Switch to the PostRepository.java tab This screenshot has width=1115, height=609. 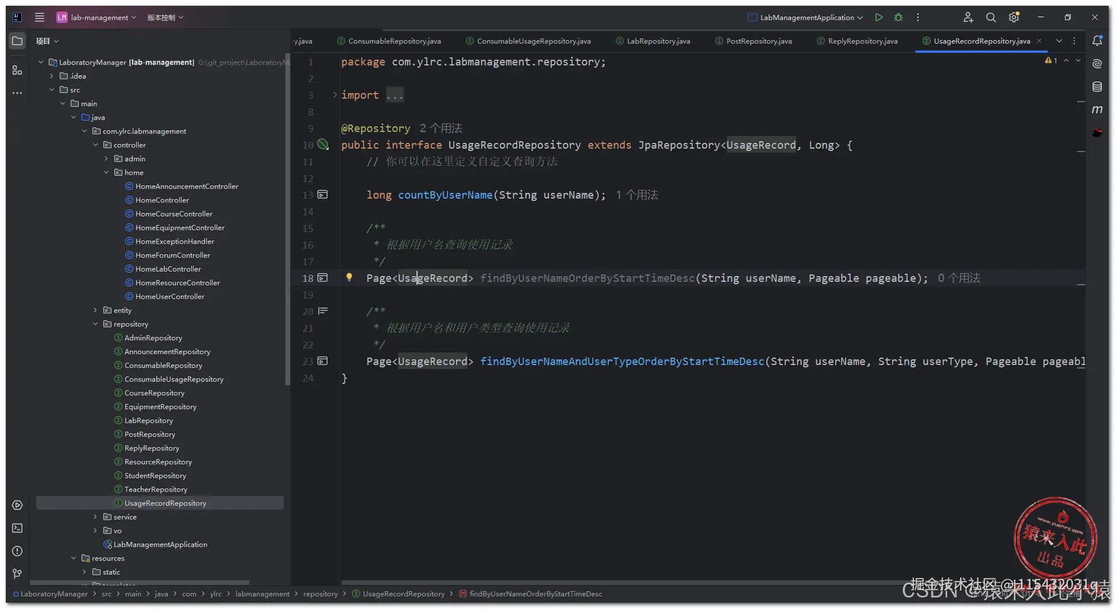pos(758,41)
